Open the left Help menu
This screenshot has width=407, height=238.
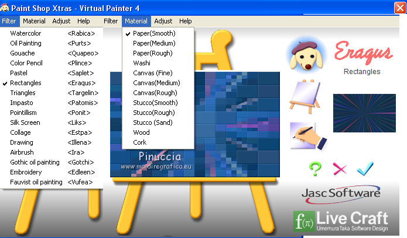84,21
